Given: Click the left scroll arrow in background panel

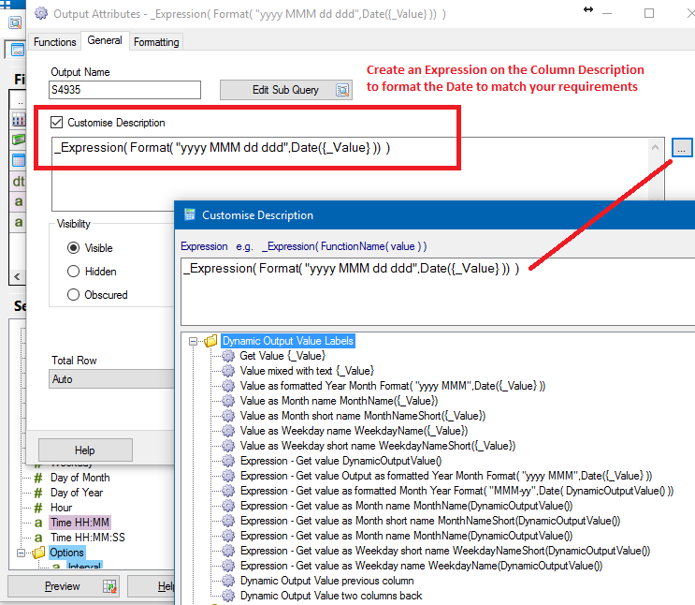Looking at the screenshot, I should pos(17,276).
